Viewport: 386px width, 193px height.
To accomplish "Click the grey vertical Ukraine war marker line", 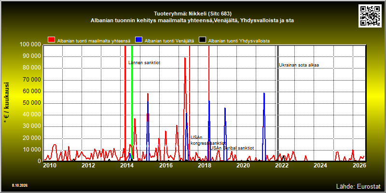I will tap(278, 103).
